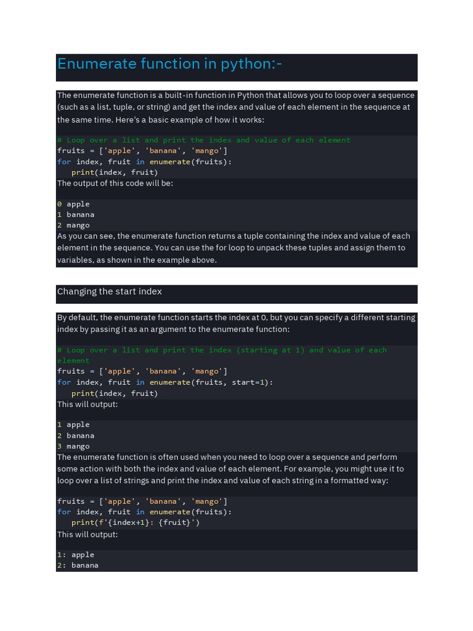473x631 pixels.
Task: Click the paragraph starting 'By default, the enumerate function'
Action: click(236, 324)
